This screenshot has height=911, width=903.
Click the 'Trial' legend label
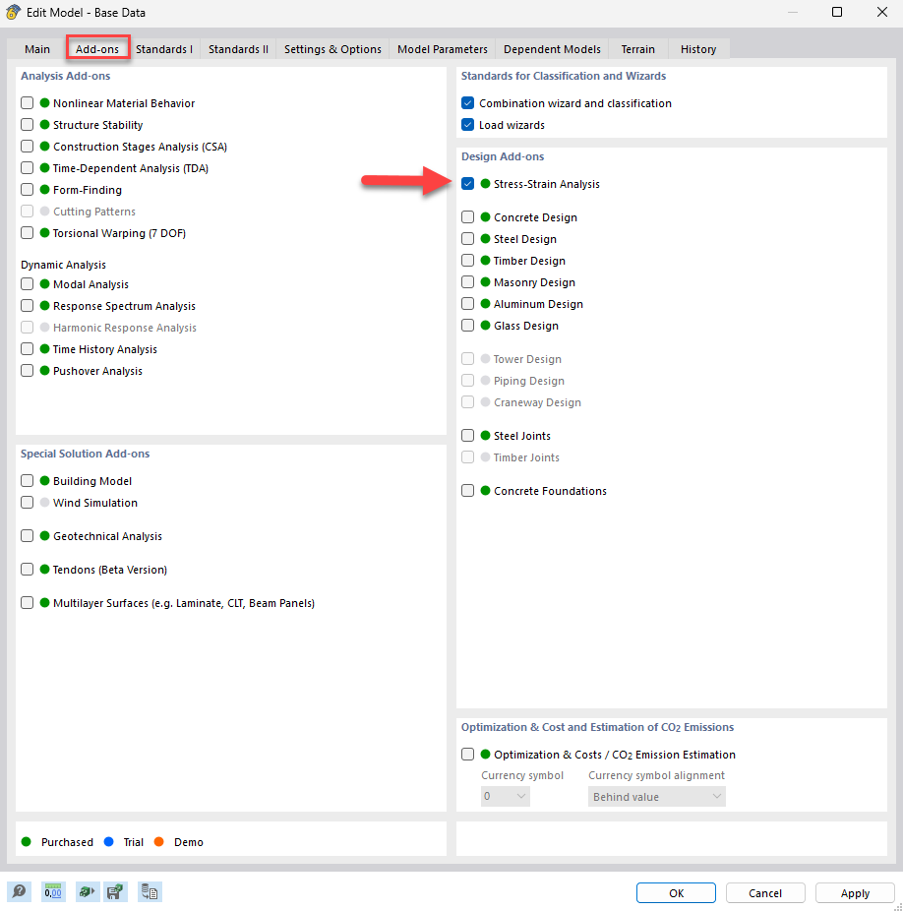133,842
